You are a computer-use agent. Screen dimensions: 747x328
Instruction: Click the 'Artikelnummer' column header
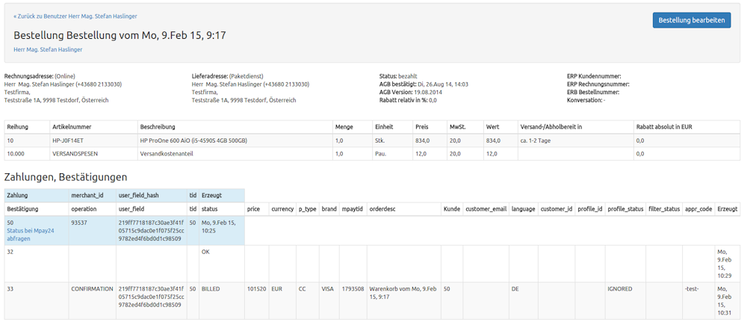pyautogui.click(x=72, y=127)
